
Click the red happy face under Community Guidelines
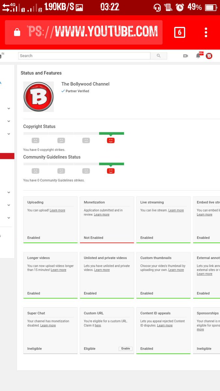click(x=111, y=171)
